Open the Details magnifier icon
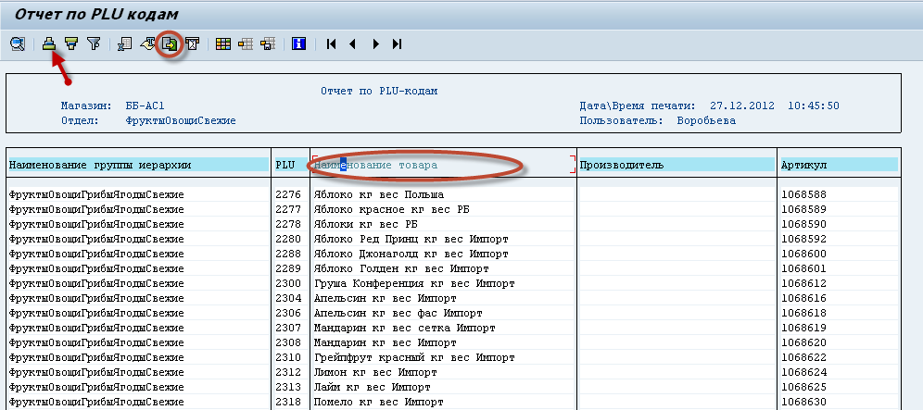The width and height of the screenshot is (923, 410). pyautogui.click(x=18, y=44)
